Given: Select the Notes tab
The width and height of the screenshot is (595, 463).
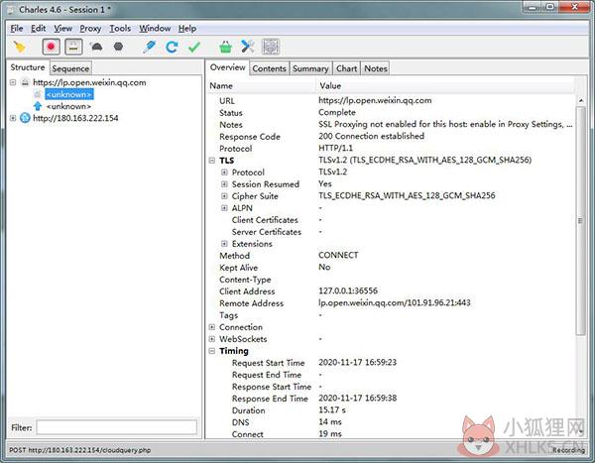Looking at the screenshot, I should [x=376, y=68].
